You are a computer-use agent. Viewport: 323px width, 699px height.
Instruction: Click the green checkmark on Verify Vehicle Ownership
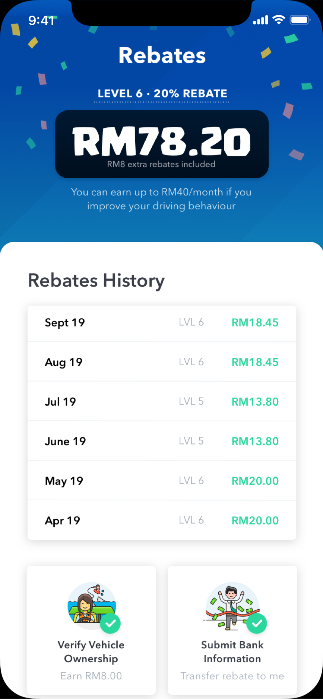[x=110, y=623]
